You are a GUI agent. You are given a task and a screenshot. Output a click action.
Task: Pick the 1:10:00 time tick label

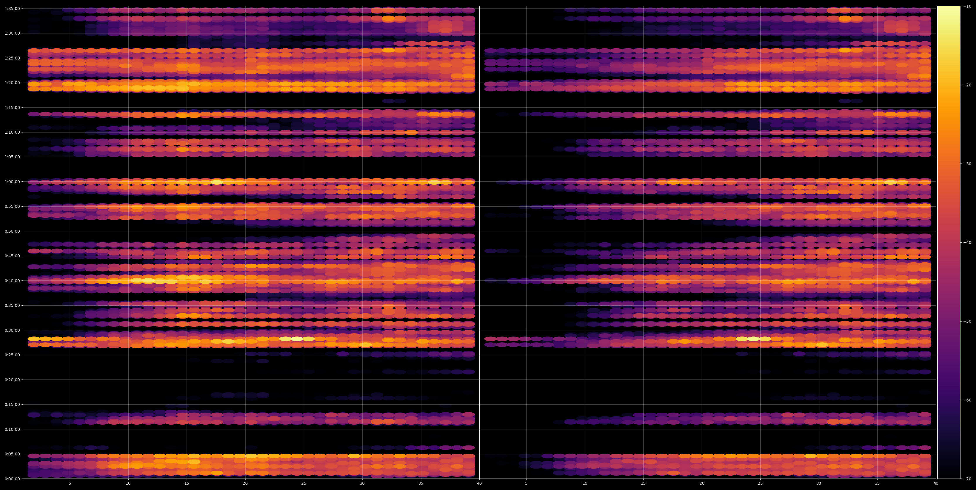[12, 132]
